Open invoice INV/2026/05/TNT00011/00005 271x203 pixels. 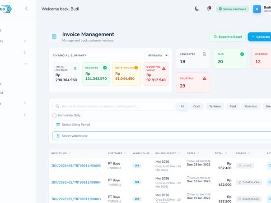point(76,166)
